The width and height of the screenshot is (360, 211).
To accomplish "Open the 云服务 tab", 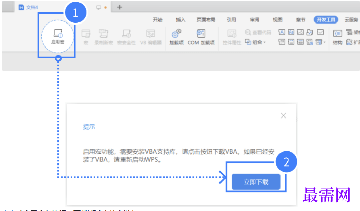I will click(351, 20).
